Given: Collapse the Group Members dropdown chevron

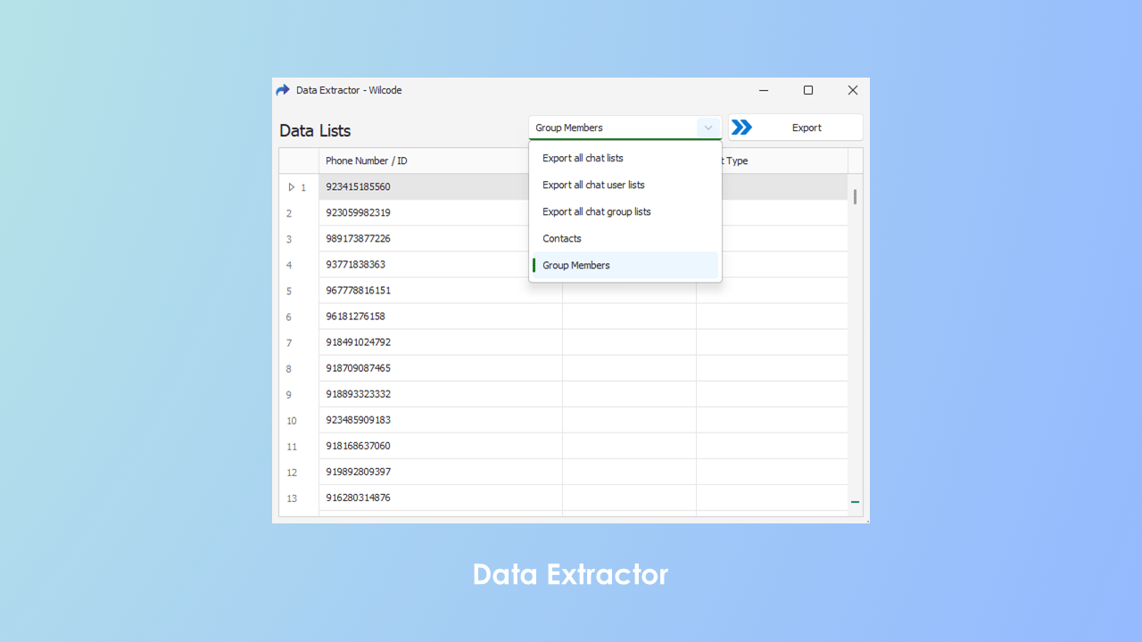Looking at the screenshot, I should click(x=708, y=128).
